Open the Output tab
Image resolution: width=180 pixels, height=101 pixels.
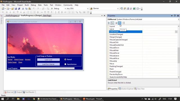click(18, 92)
